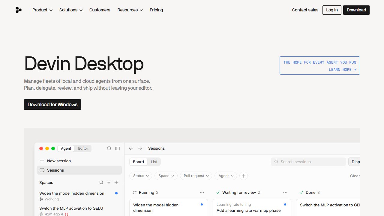384x216 pixels.
Task: Click the yellow minimize window dot
Action: pyautogui.click(x=47, y=148)
